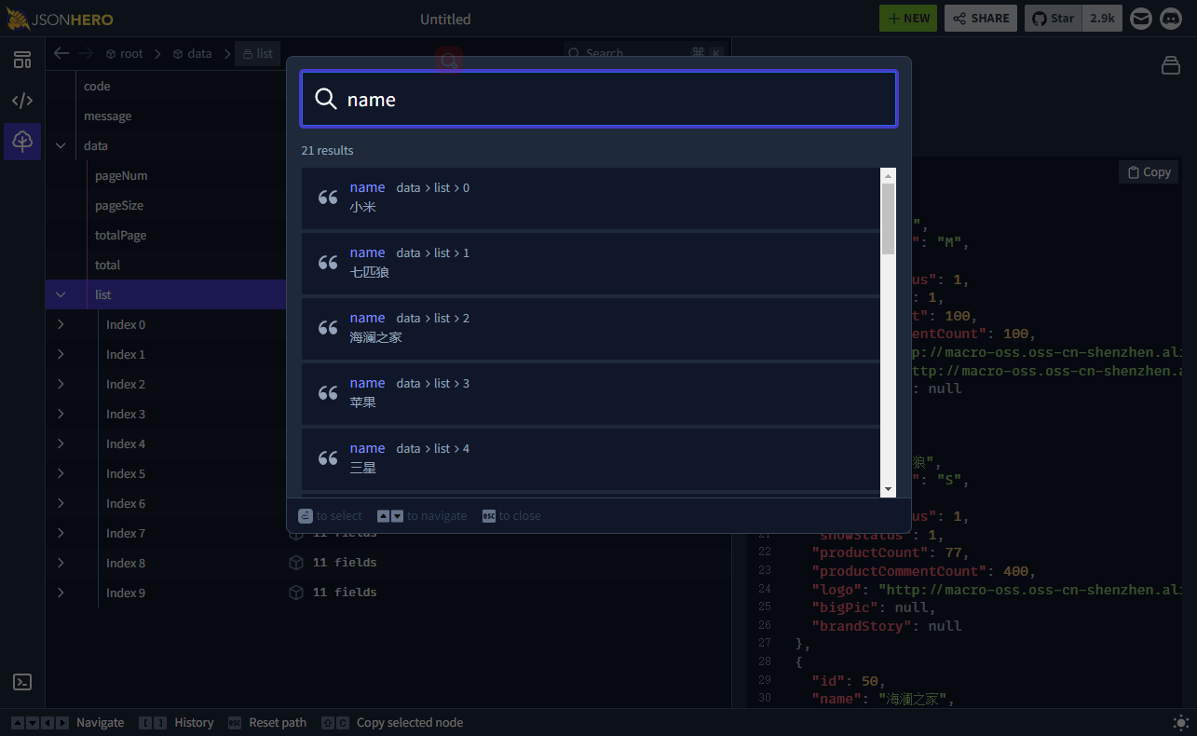Click the quote icon of 小米 result
This screenshot has height=736, width=1197.
(x=328, y=198)
